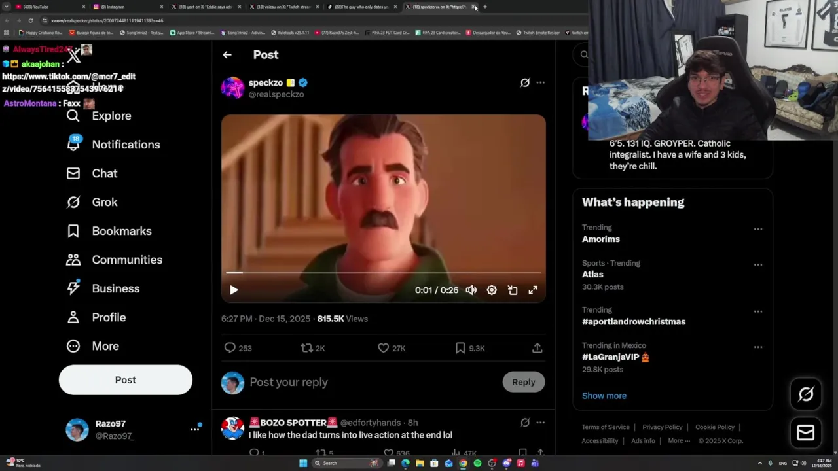Switch to the YouTube browser tab

tap(50, 7)
